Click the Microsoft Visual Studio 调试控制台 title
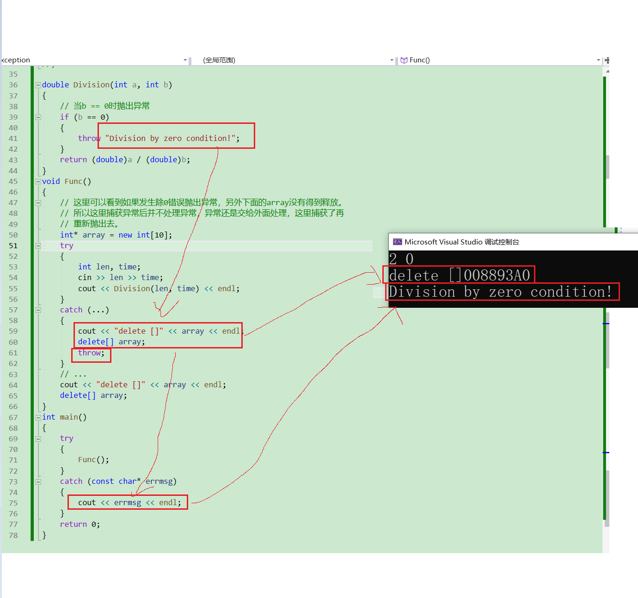This screenshot has width=638, height=598. coord(461,242)
